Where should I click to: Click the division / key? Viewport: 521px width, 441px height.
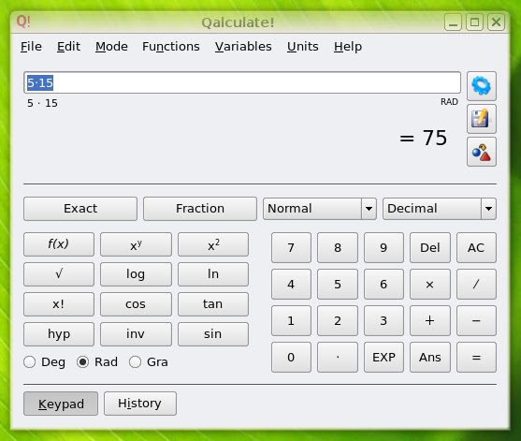[476, 285]
